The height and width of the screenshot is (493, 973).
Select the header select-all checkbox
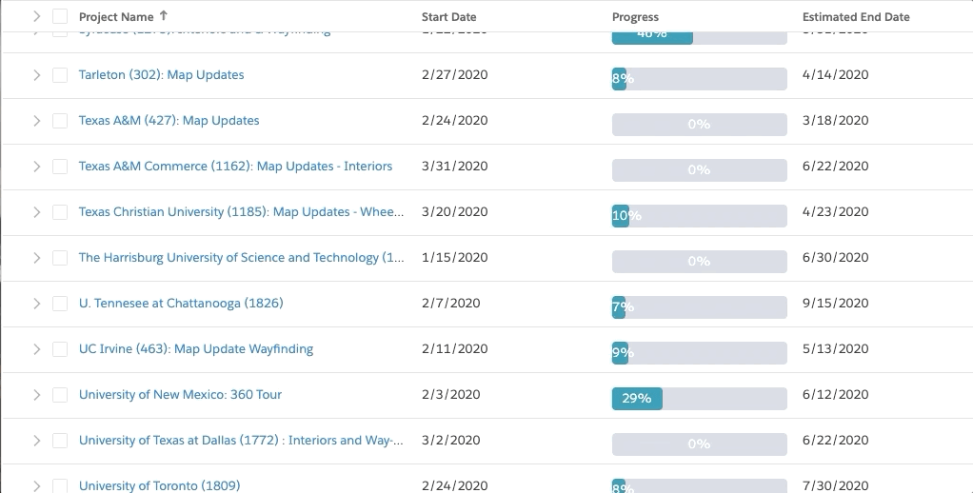pos(60,16)
